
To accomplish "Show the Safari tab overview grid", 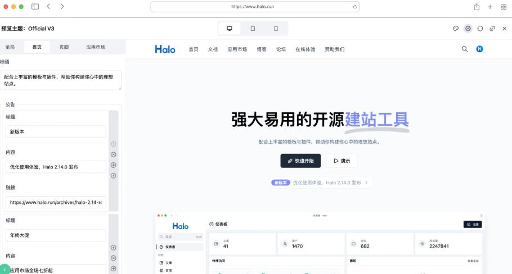I will point(504,7).
